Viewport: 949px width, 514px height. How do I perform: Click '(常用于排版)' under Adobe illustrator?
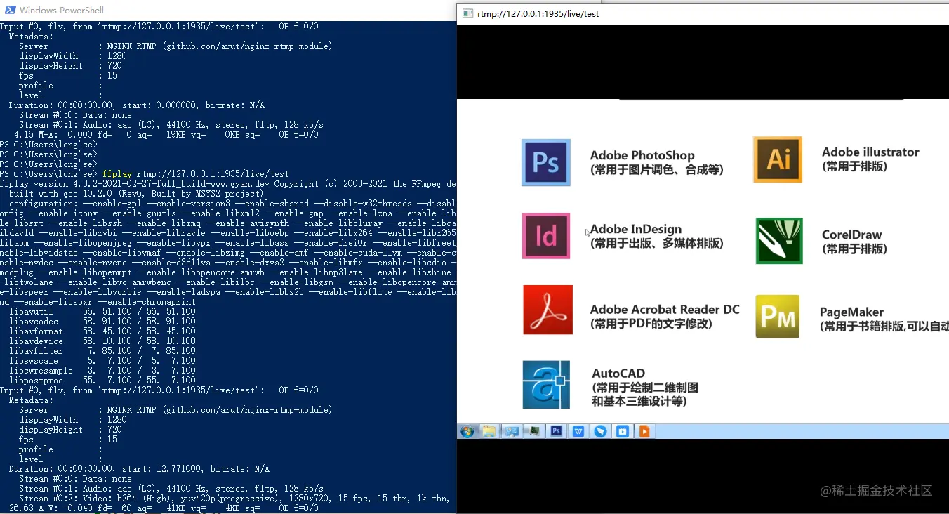[x=855, y=166]
